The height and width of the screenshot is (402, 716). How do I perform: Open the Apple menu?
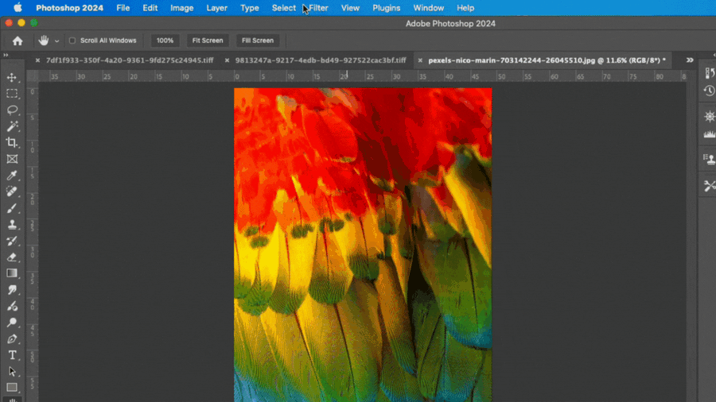pyautogui.click(x=18, y=8)
